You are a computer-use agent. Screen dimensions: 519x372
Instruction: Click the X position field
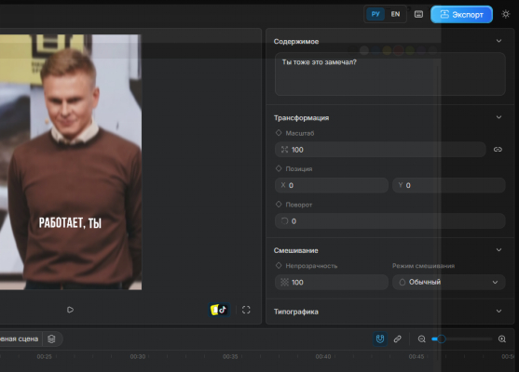pos(332,185)
